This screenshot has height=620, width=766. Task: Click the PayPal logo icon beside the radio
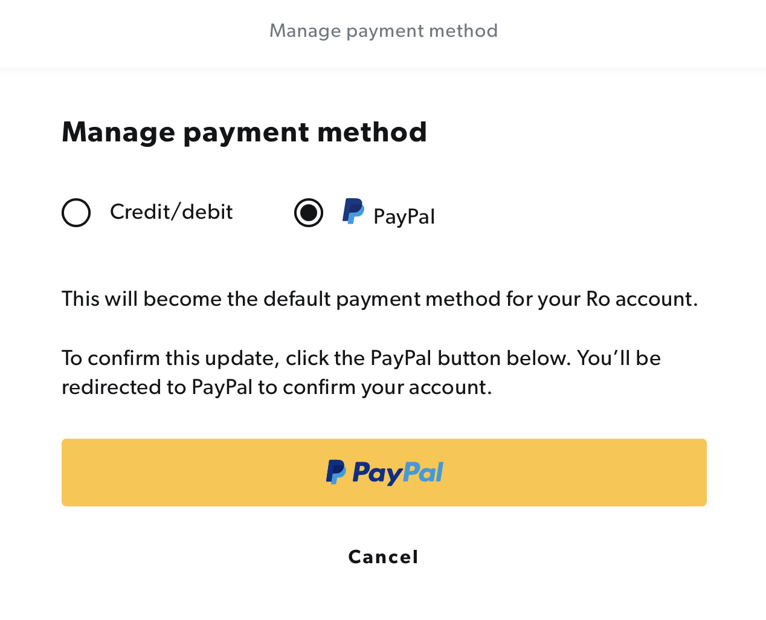tap(353, 212)
